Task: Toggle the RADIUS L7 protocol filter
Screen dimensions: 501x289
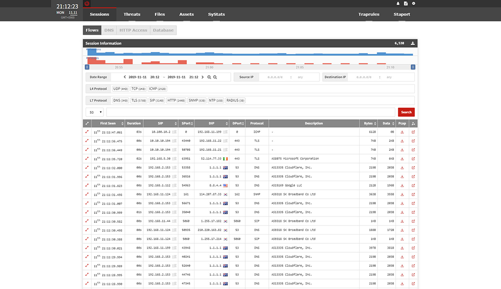Action: tap(235, 100)
